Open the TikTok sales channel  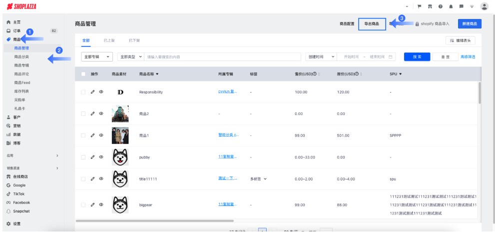click(x=19, y=193)
